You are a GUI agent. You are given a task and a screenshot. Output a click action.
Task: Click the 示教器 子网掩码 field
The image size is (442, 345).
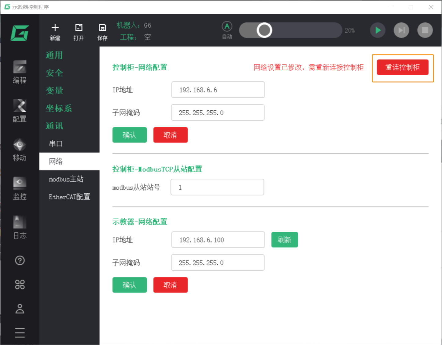(218, 263)
